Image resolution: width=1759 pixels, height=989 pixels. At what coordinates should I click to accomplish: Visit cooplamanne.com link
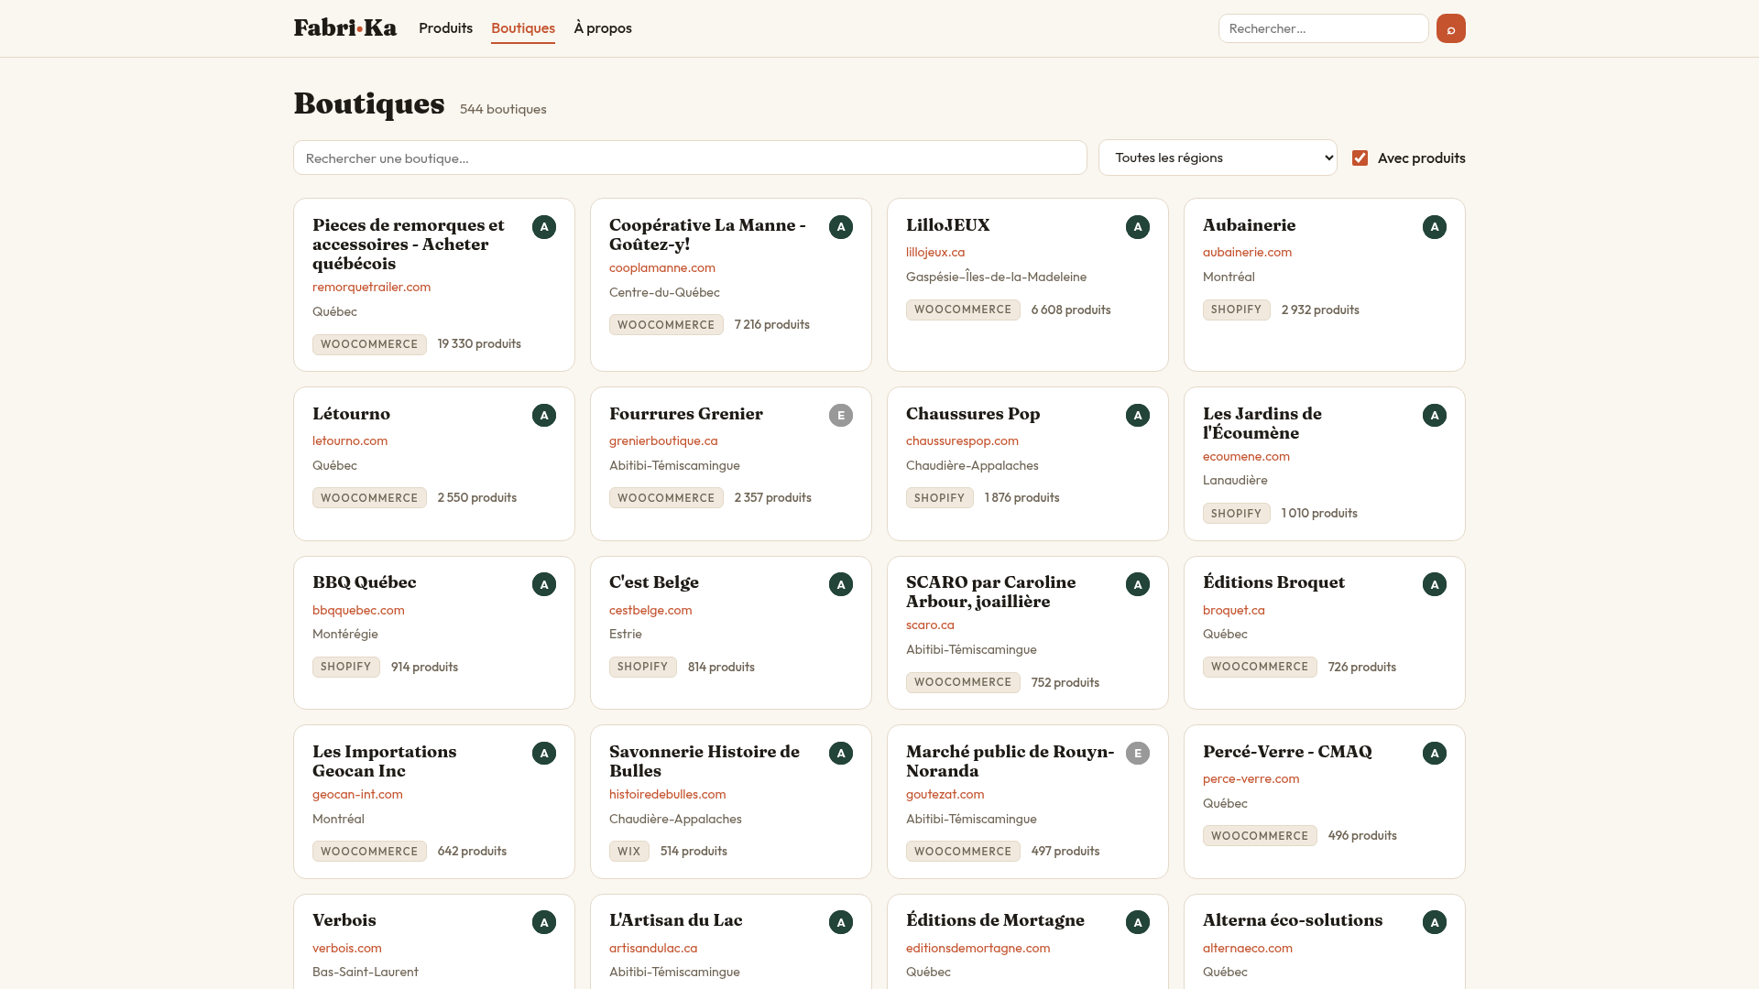coord(662,268)
